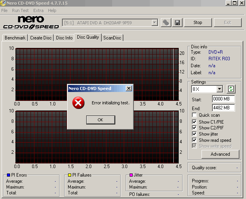Click OK in the error dialog

pos(101,120)
